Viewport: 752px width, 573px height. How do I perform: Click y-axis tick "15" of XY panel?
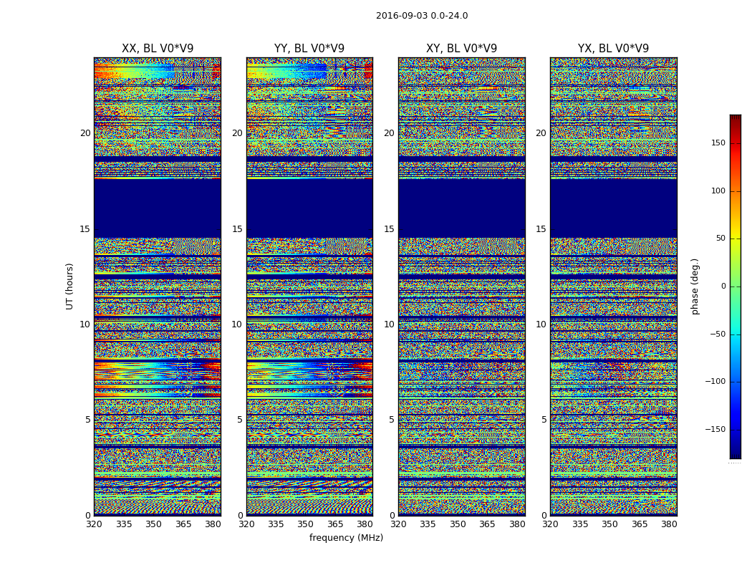click(389, 229)
